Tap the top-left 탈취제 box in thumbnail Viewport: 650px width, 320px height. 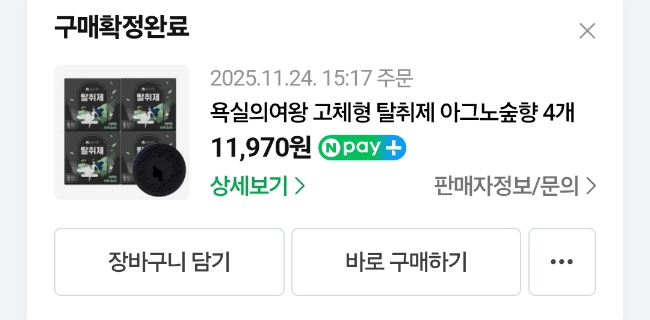(92, 105)
